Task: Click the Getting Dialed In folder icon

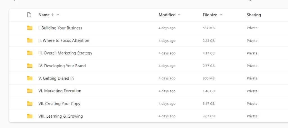Action: click(30, 78)
